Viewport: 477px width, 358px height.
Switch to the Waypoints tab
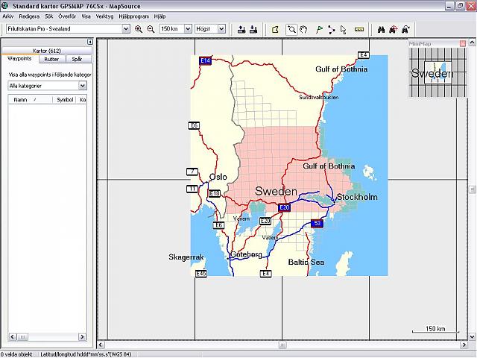tap(19, 58)
